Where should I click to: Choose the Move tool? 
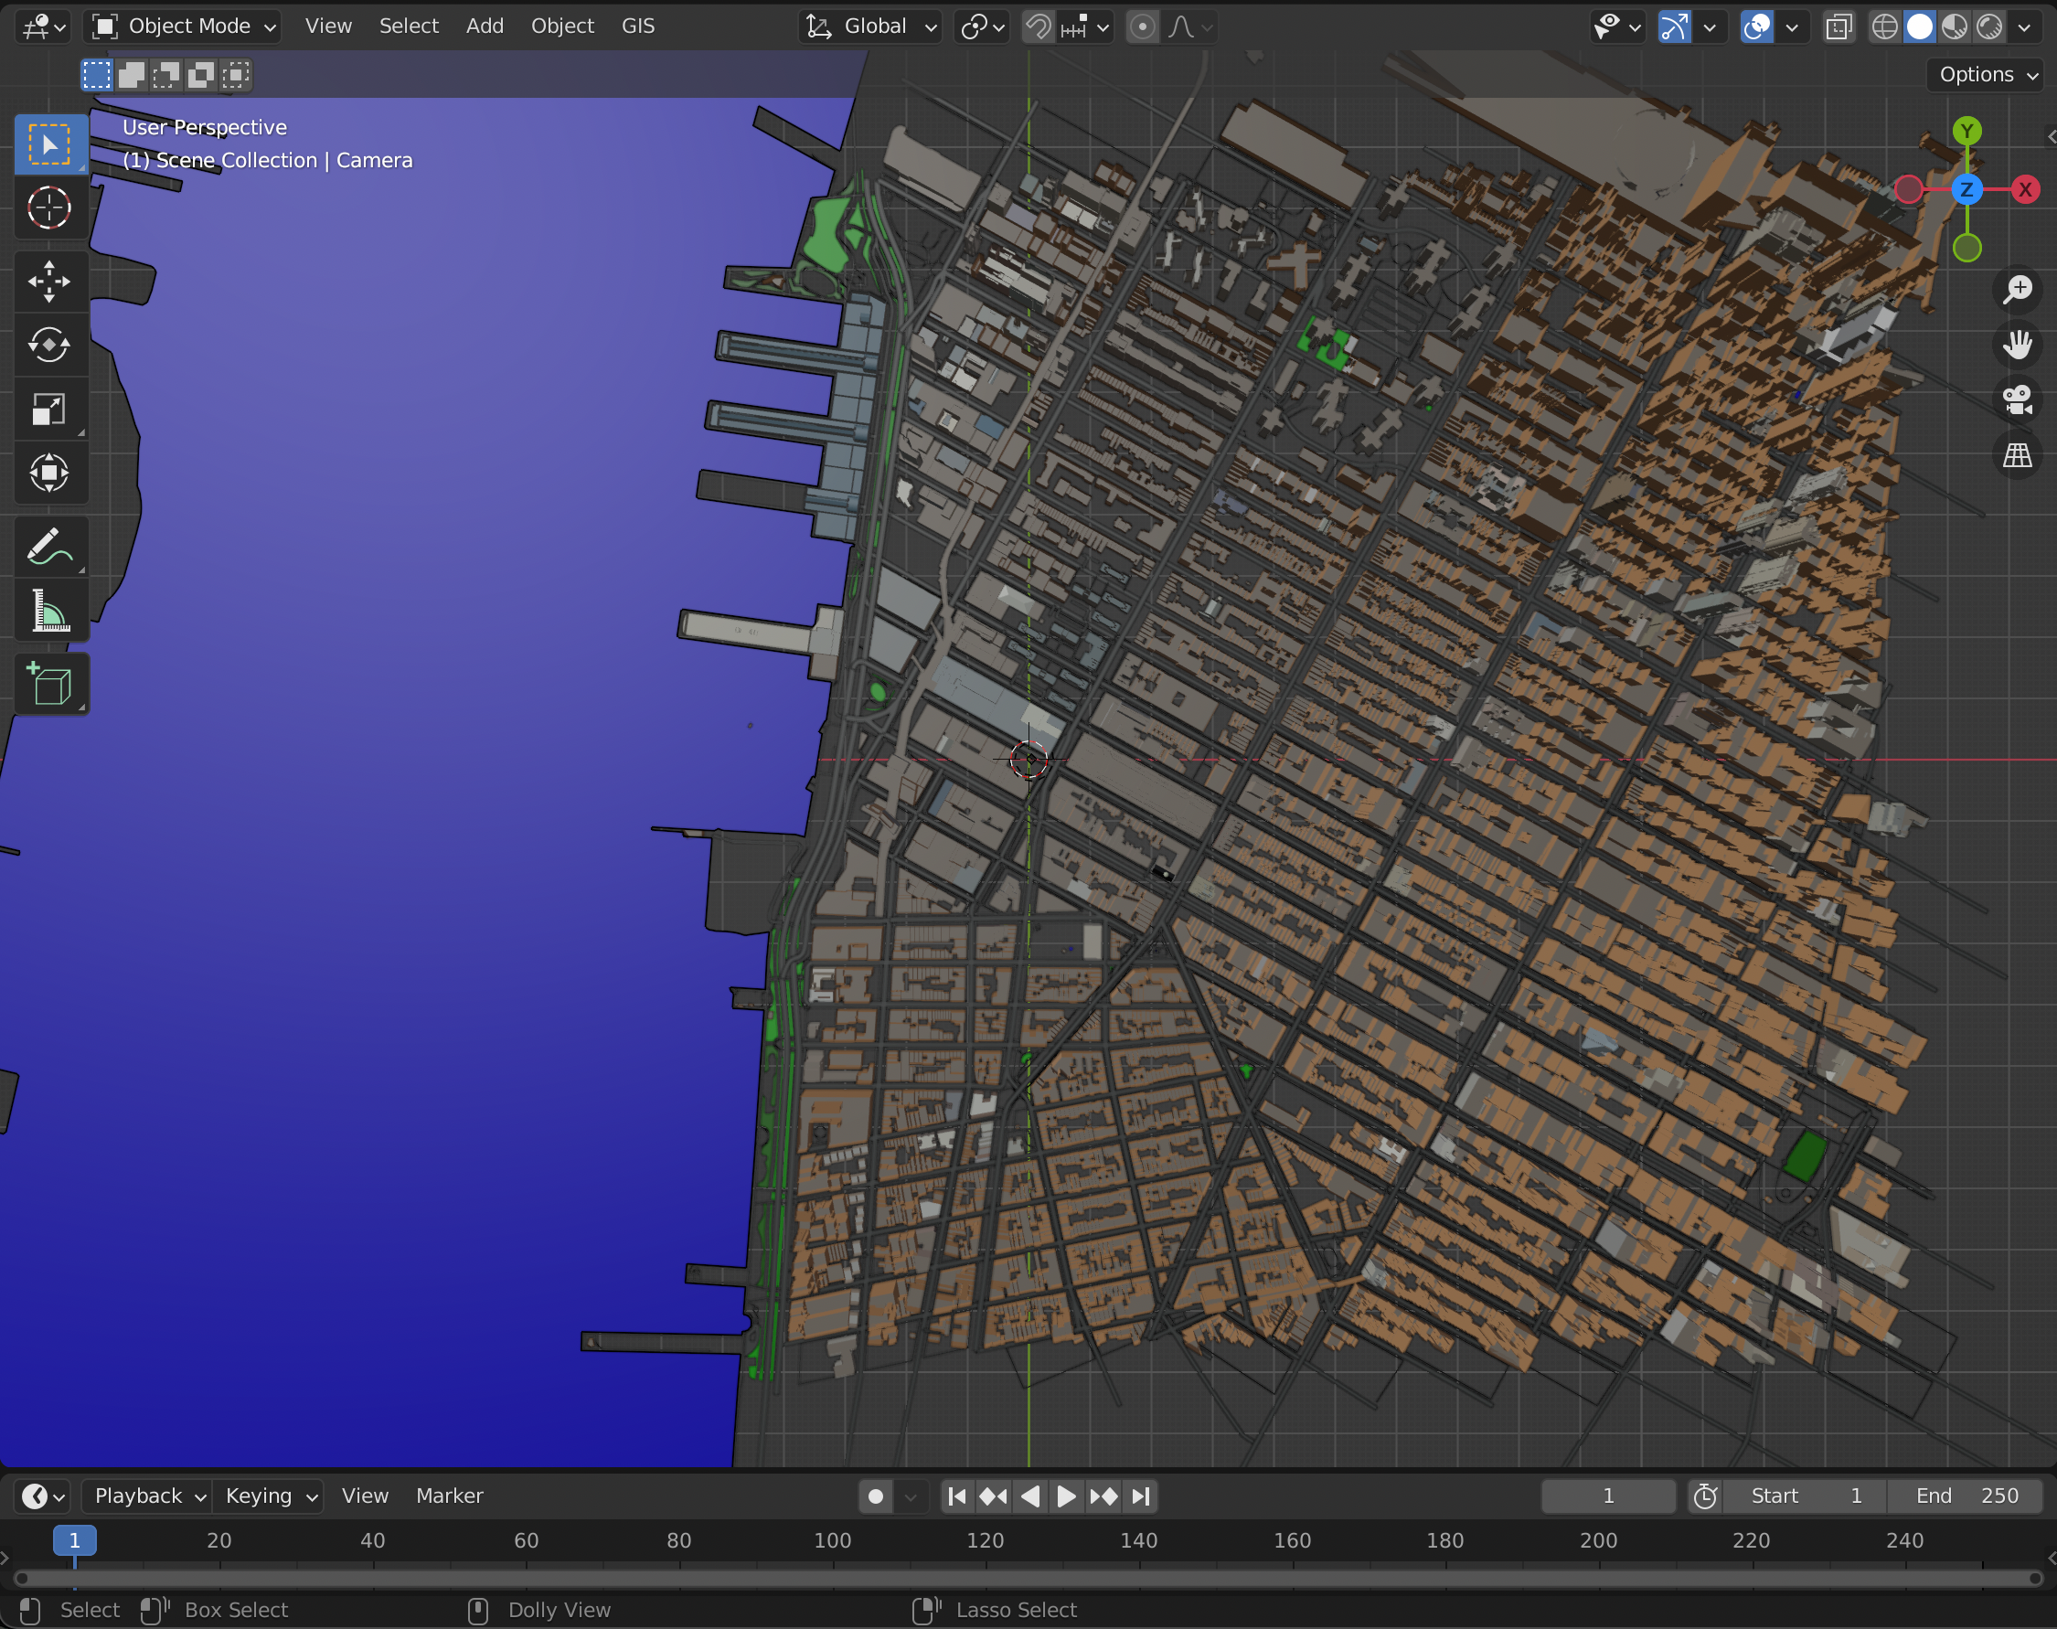pos(49,282)
